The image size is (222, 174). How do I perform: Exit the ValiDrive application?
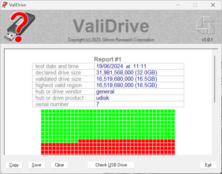pyautogui.click(x=208, y=165)
